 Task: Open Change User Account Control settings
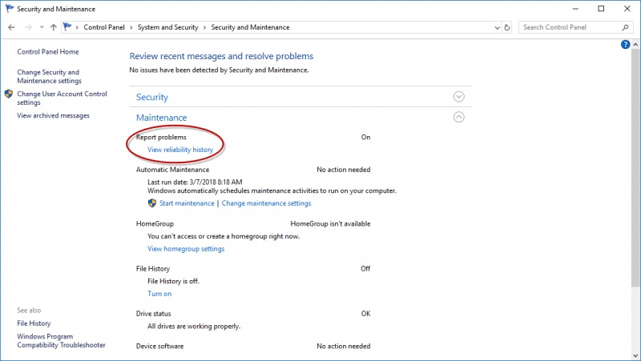click(x=62, y=98)
